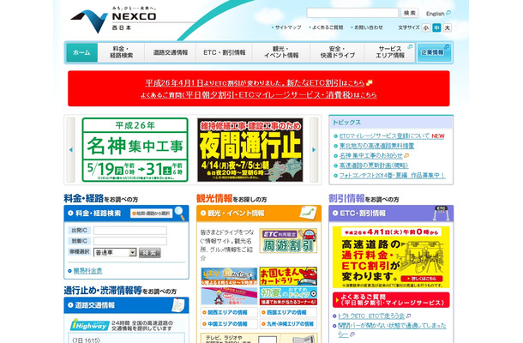This screenshot has height=343, width=523.
Task: Open ETCマイレージサービス登録について topic
Action: click(x=384, y=136)
